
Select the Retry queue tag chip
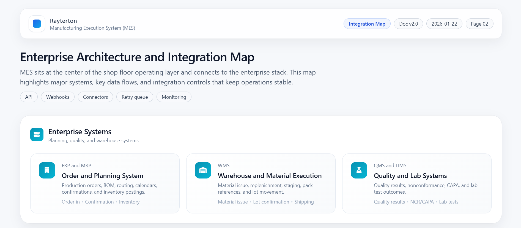(x=135, y=97)
